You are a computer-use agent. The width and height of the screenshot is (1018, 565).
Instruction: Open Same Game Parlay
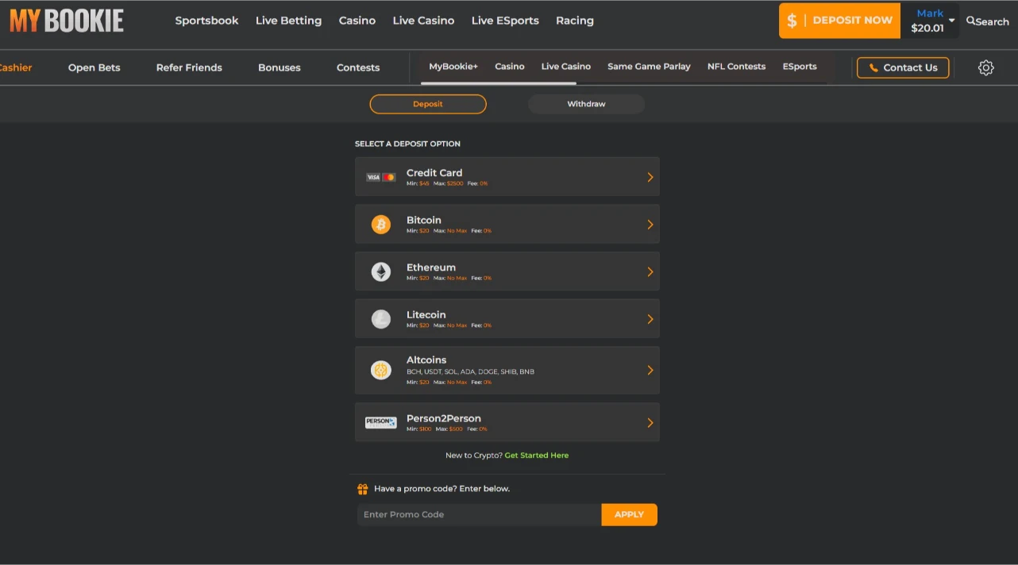click(x=649, y=67)
